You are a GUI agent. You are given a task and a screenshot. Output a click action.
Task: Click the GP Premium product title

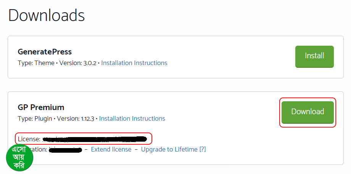pyautogui.click(x=41, y=107)
